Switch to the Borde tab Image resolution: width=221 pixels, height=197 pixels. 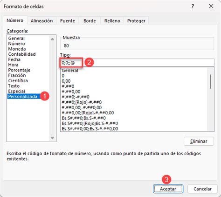[x=90, y=21]
